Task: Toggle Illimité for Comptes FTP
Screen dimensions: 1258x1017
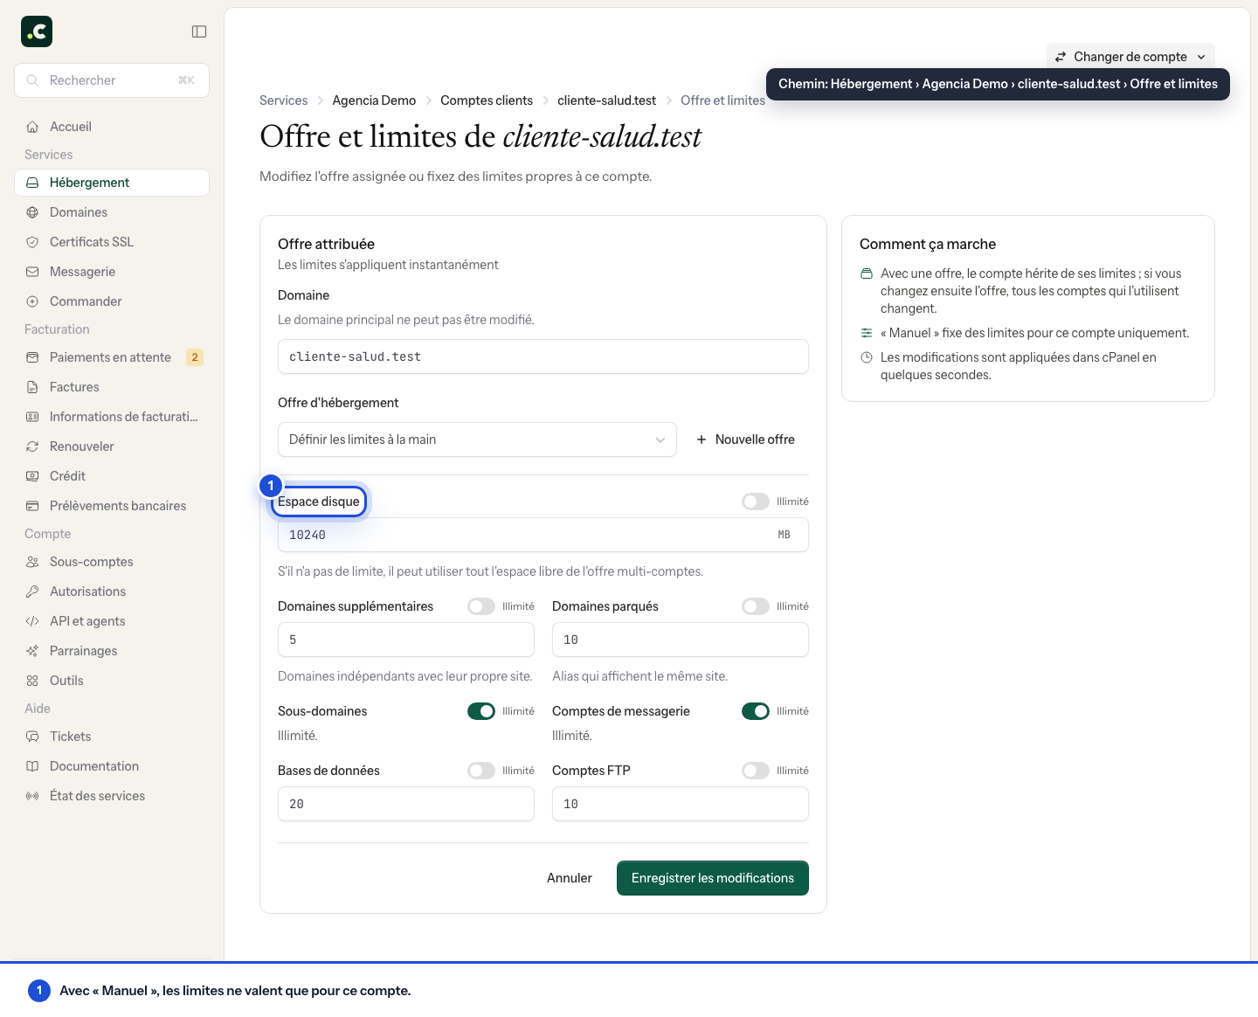Action: click(756, 771)
